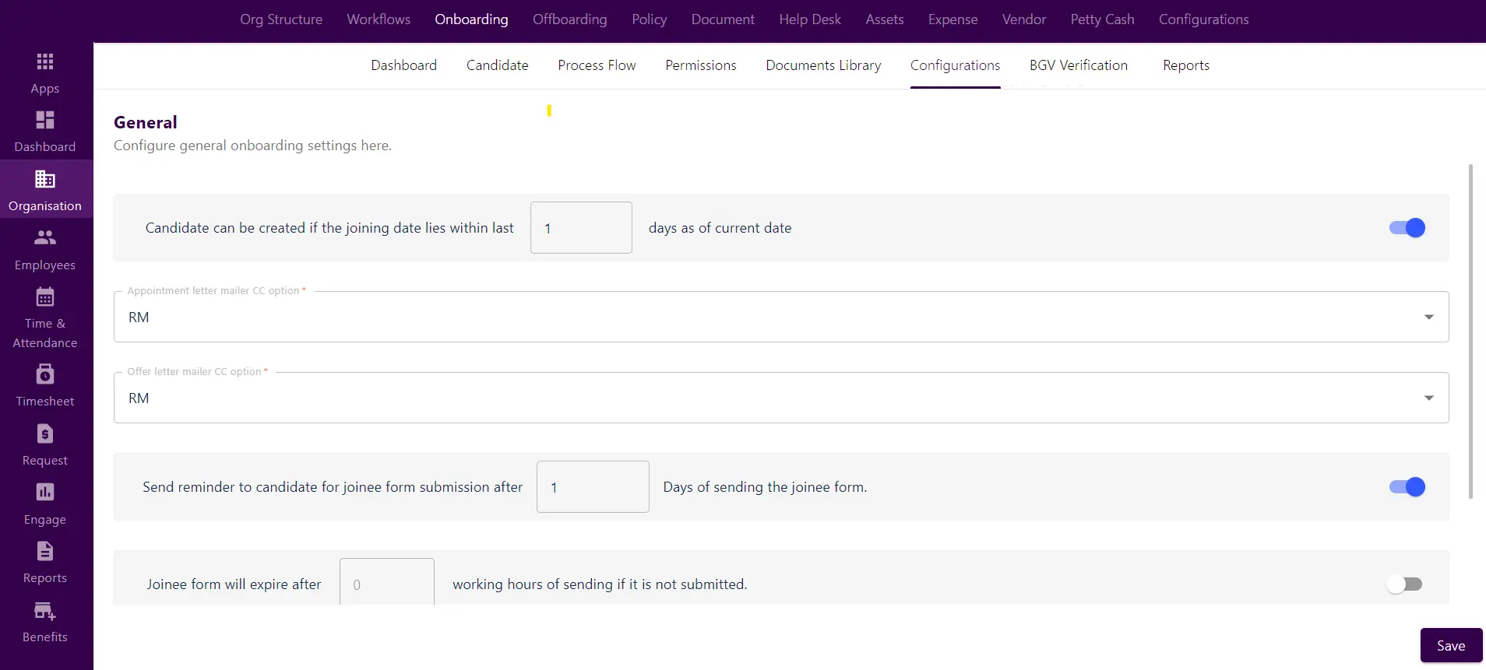Toggle candidate joining date days setting
Screen dimensions: 1486x670
pos(1407,228)
